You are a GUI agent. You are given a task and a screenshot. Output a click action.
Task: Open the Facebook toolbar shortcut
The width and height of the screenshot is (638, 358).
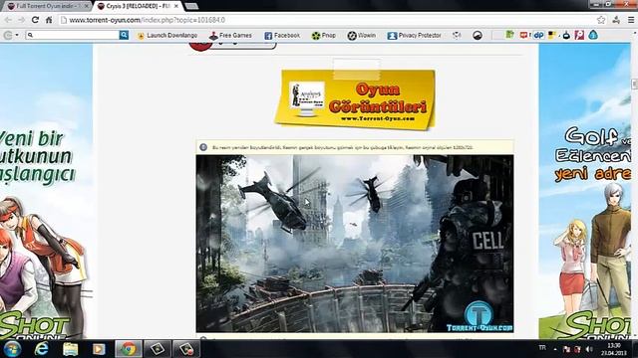point(282,36)
